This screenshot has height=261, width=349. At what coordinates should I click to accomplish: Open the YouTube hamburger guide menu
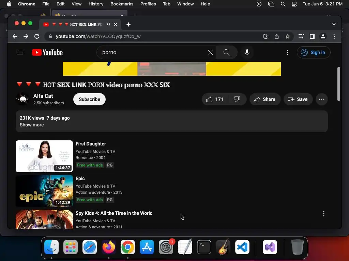tap(20, 52)
